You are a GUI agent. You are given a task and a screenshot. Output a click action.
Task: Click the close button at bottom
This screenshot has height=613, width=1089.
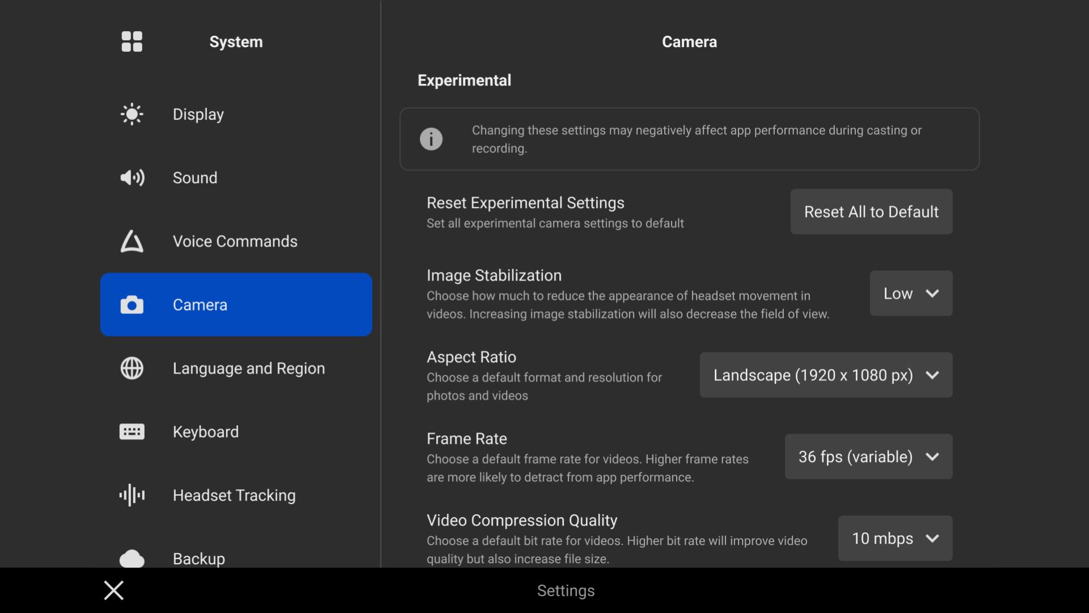[113, 590]
